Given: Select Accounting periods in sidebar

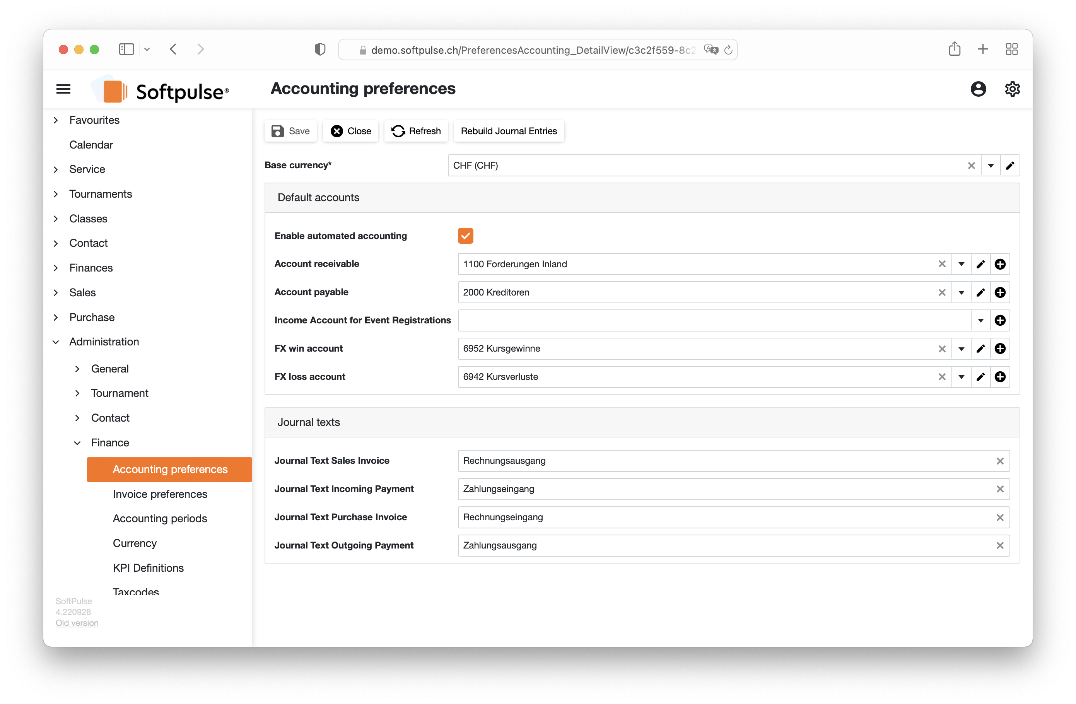Looking at the screenshot, I should click(x=160, y=518).
